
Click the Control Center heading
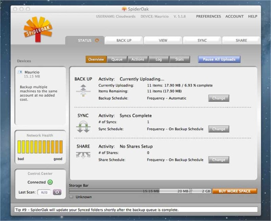pyautogui.click(x=40, y=174)
